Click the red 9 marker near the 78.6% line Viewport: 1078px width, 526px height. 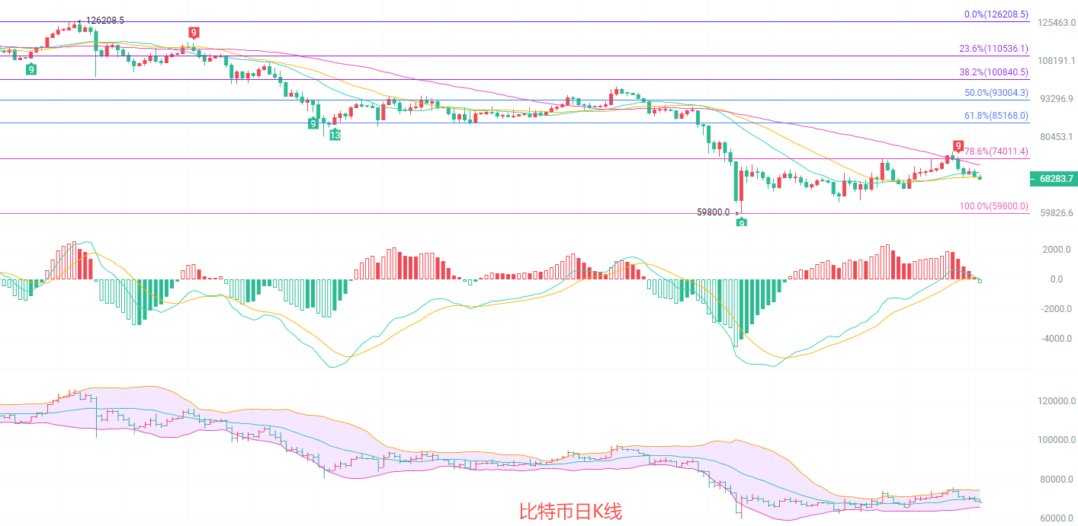(x=958, y=146)
